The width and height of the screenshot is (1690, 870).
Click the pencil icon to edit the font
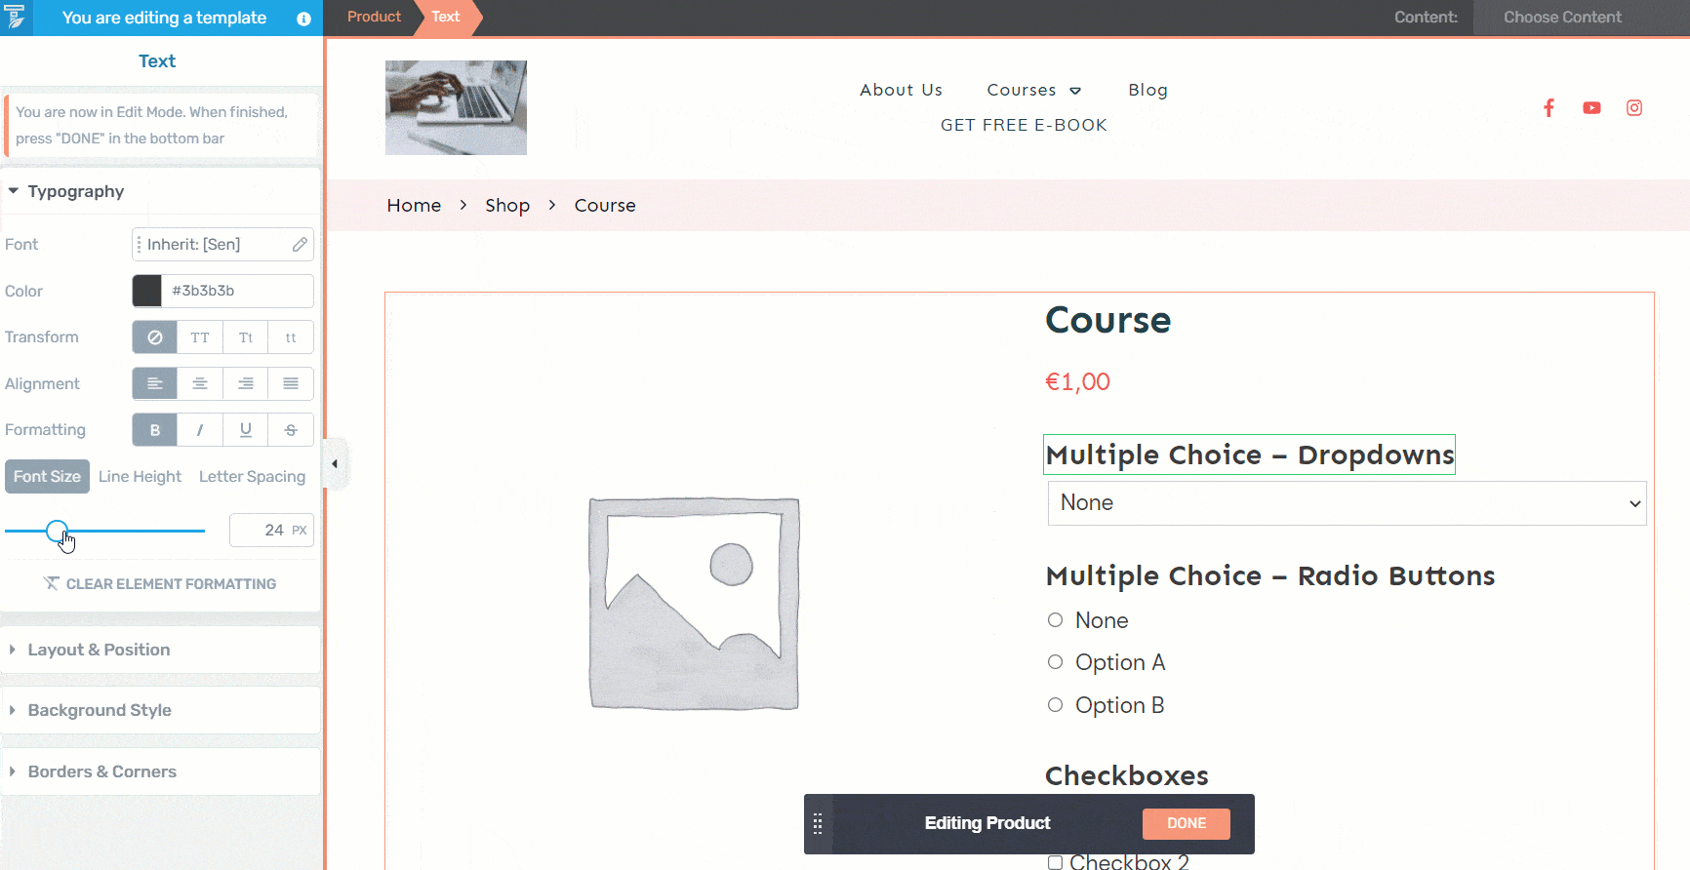pyautogui.click(x=300, y=245)
